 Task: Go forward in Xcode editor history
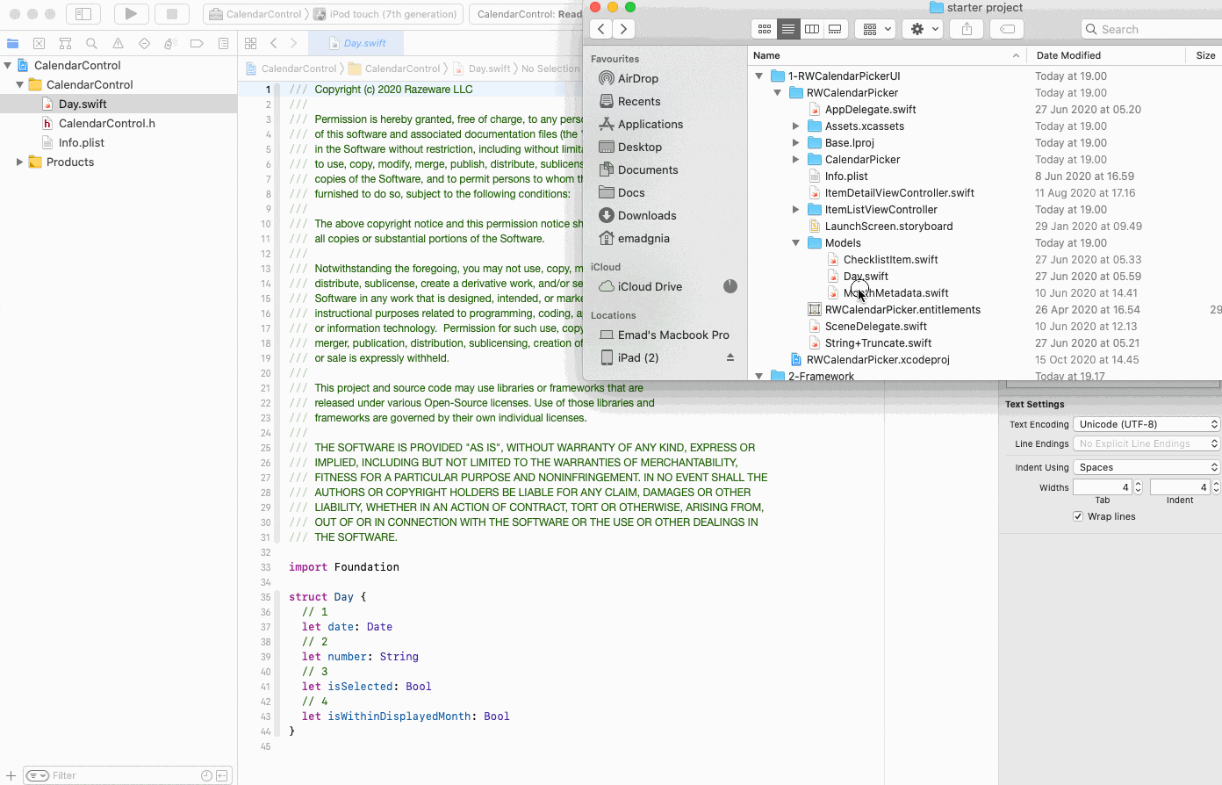coord(294,43)
